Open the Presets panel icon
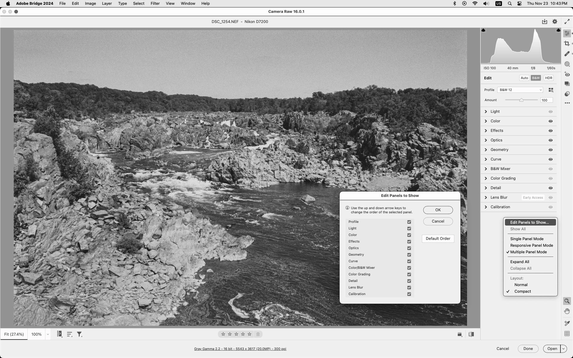Screen dimensions: 573x358 (567, 94)
